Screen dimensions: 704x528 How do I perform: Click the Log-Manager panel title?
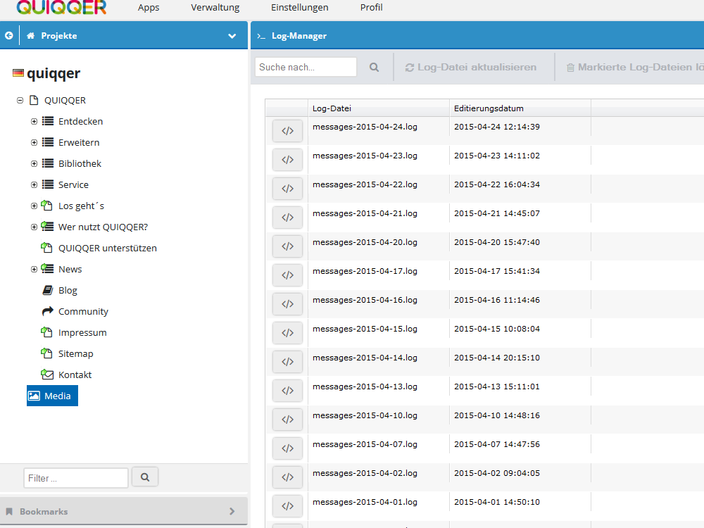(x=299, y=36)
